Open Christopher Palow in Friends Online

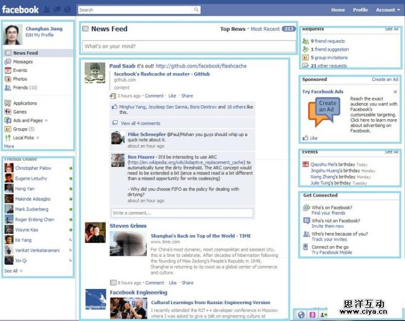point(33,168)
